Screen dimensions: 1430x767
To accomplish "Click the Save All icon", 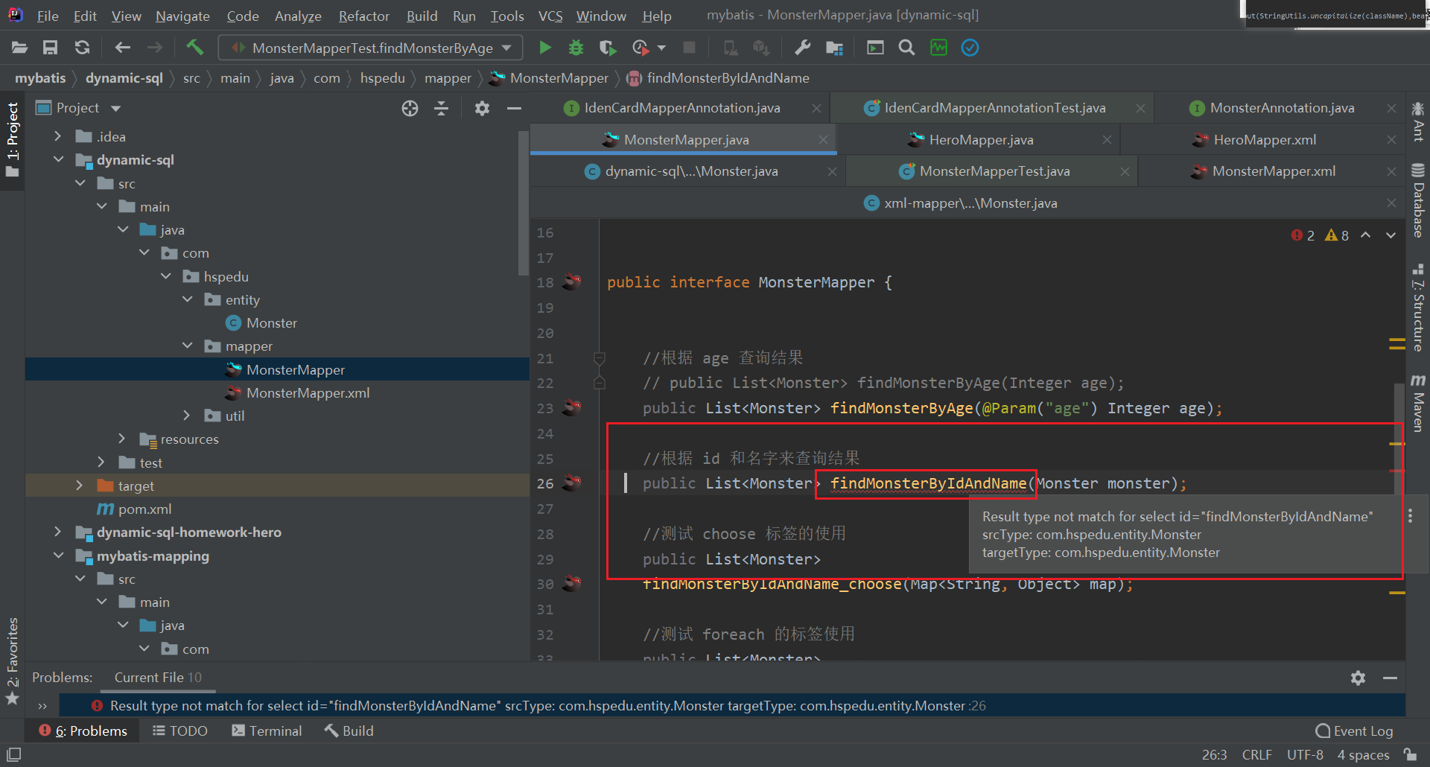I will pyautogui.click(x=50, y=48).
